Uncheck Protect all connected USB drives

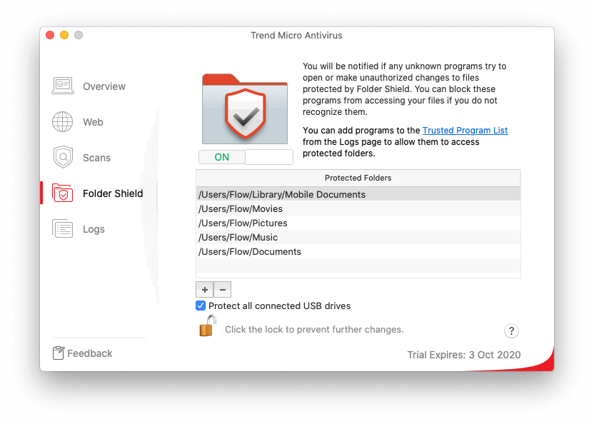201,306
